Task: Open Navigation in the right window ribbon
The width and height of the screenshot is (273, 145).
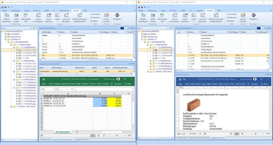Action: [x=254, y=17]
